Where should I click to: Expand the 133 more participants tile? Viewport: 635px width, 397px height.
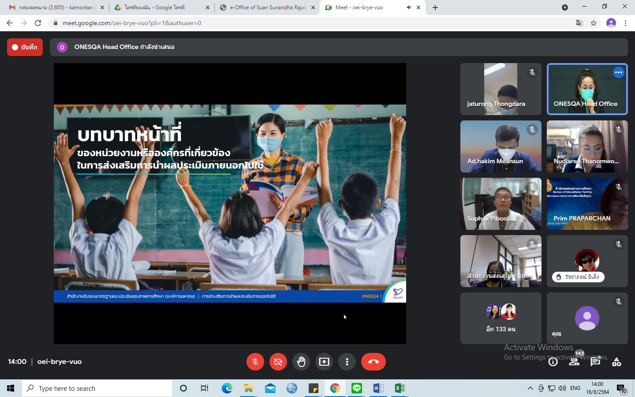click(x=501, y=318)
